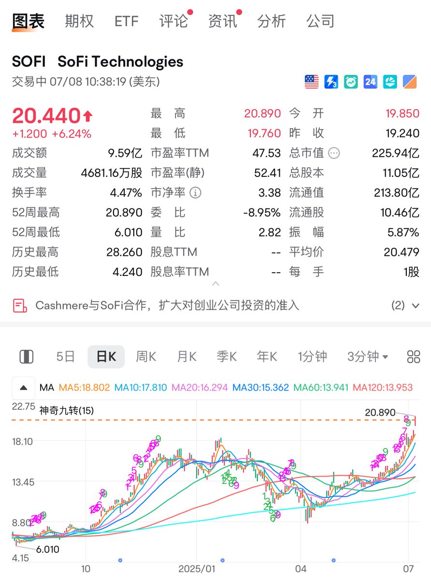Tap the 神奇九转(15) indicator label
The height and width of the screenshot is (580, 431).
67,411
